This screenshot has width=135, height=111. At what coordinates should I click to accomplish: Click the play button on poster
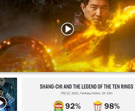(x=2, y=103)
